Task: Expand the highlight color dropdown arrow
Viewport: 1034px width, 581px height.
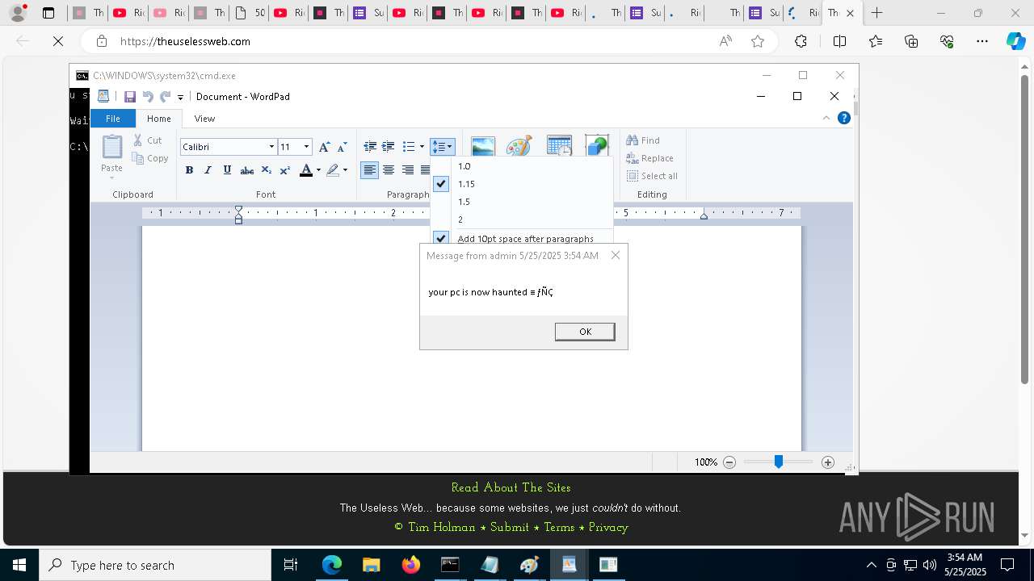Action: click(345, 170)
